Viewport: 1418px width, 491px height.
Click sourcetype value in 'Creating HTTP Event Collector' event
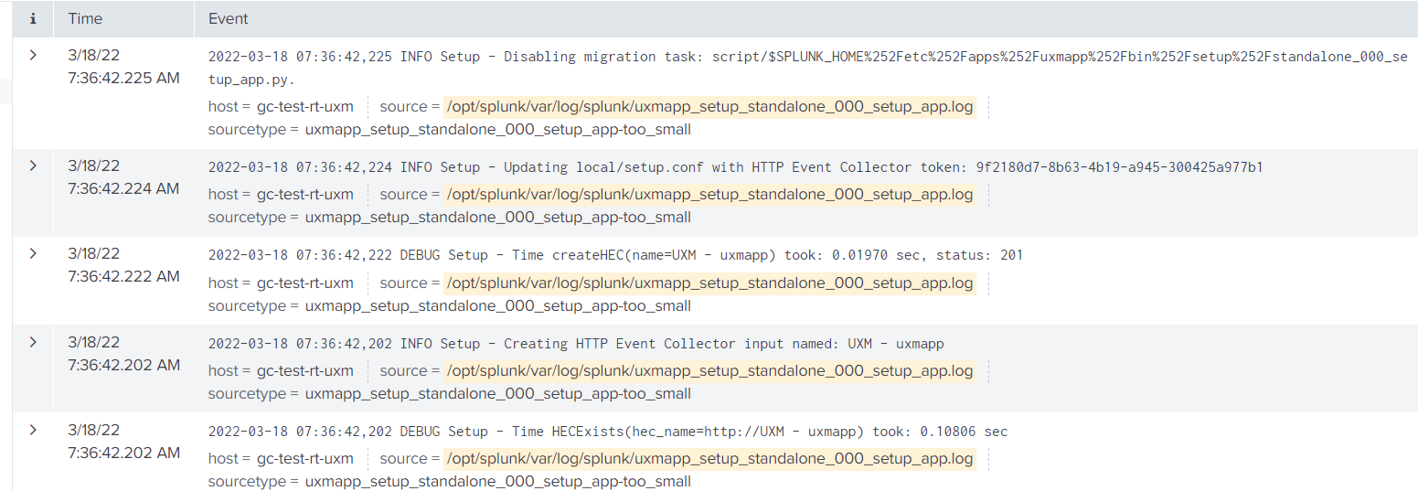497,394
